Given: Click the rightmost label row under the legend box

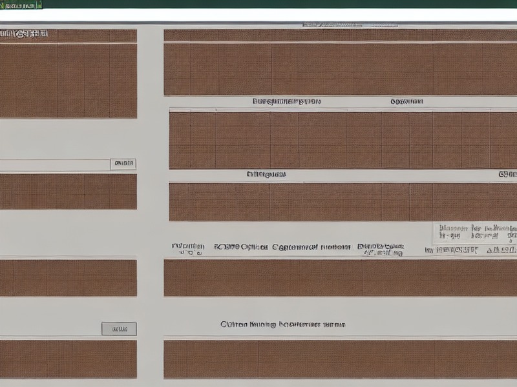Looking at the screenshot, I should tap(470, 250).
